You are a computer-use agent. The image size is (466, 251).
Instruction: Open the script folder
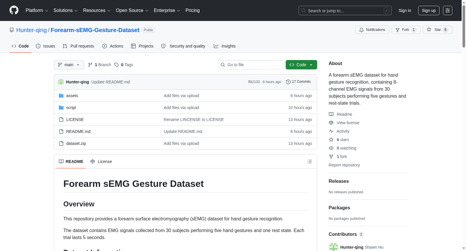click(x=71, y=108)
